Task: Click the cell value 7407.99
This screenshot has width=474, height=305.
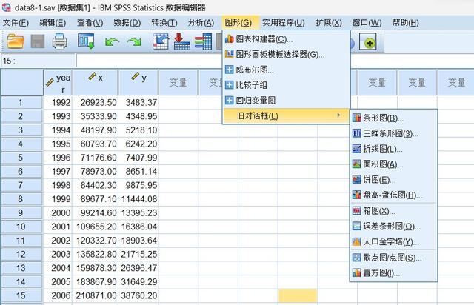Action: point(138,158)
